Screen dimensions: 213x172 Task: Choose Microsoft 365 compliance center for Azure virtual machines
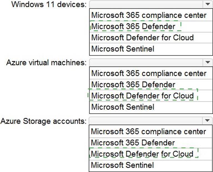tap(149, 73)
